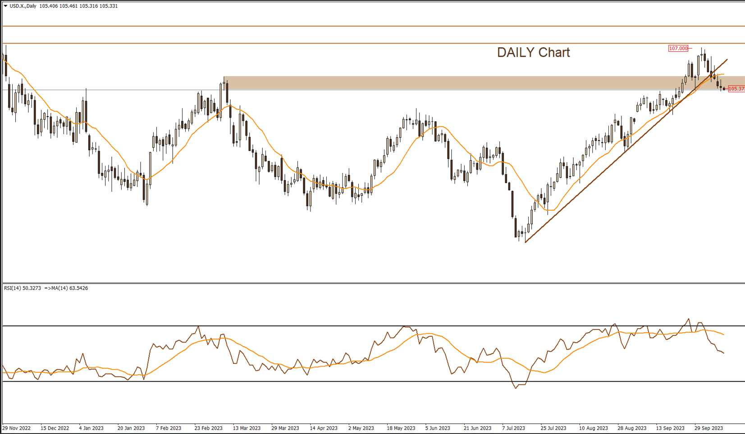Click the separator between price and RSI panels
The width and height of the screenshot is (745, 434).
361,283
